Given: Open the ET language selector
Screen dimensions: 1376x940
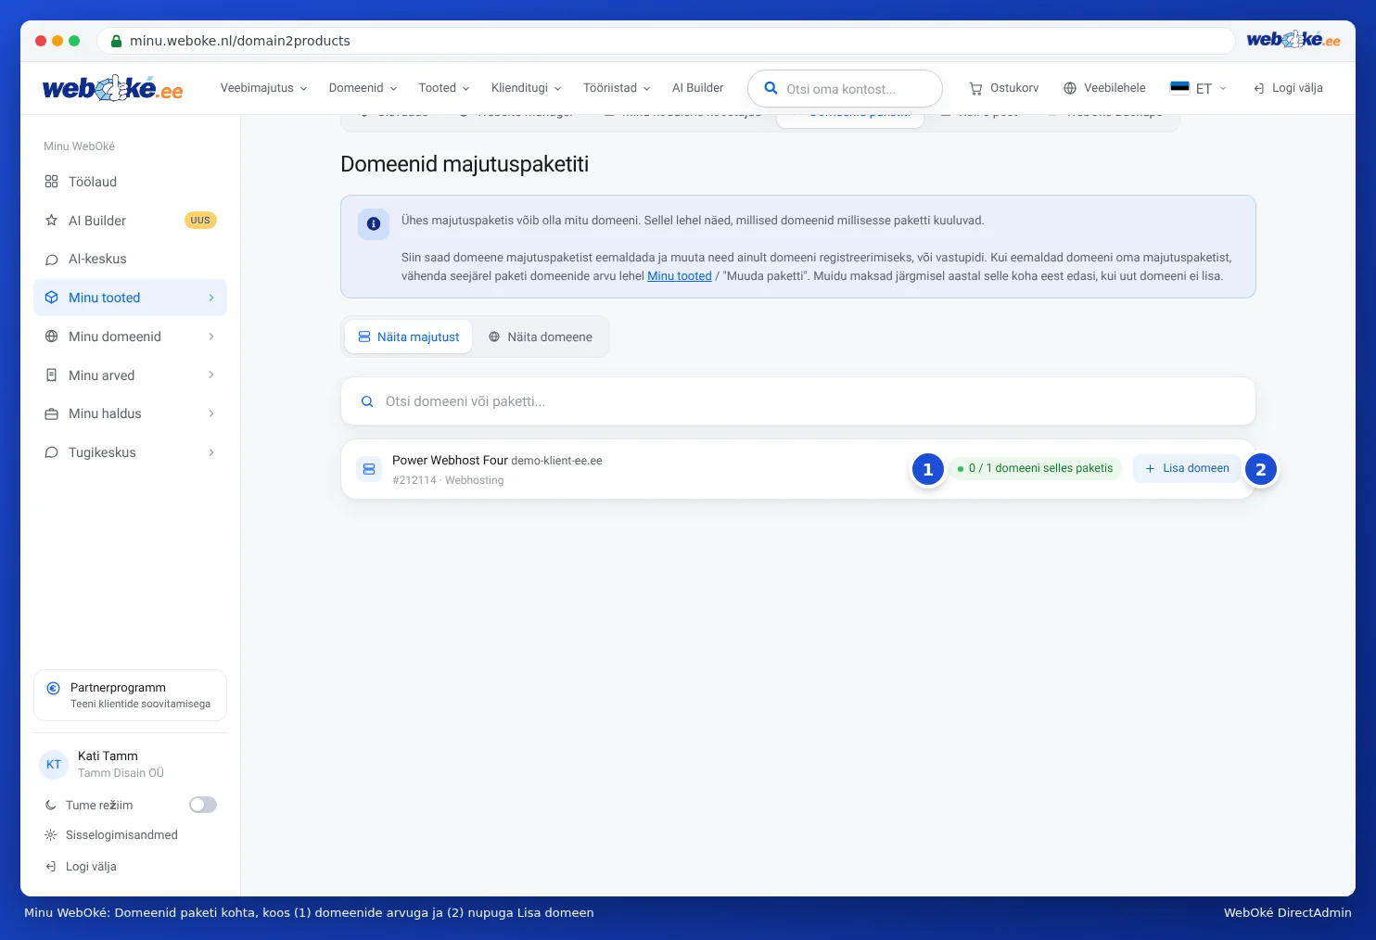Looking at the screenshot, I should point(1198,88).
